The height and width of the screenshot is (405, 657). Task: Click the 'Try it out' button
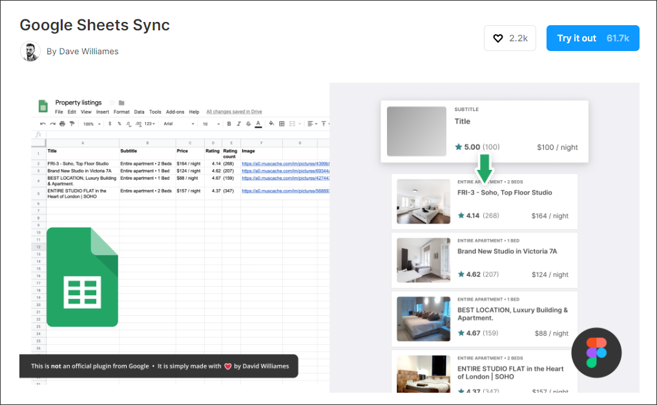pyautogui.click(x=592, y=38)
